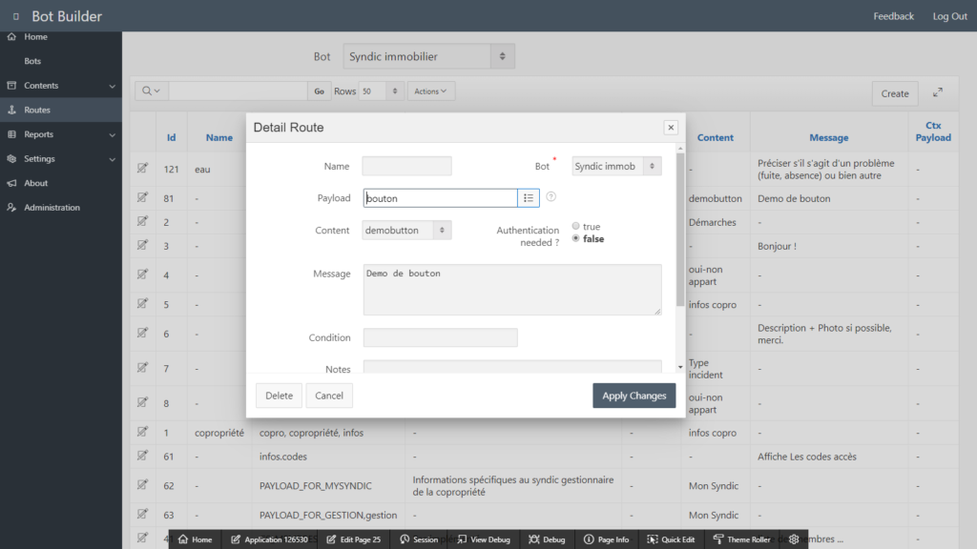Click the Apply Changes button
The image size is (977, 549).
634,396
